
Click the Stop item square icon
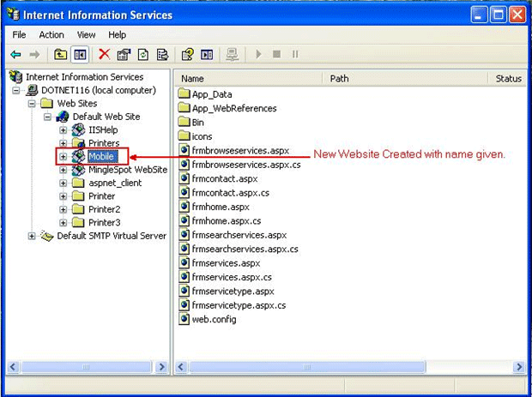277,54
